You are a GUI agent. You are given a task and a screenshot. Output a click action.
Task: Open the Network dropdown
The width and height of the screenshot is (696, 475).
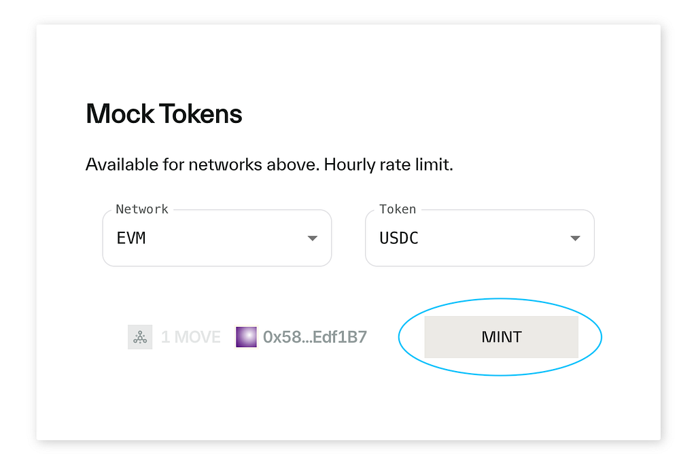(x=217, y=238)
